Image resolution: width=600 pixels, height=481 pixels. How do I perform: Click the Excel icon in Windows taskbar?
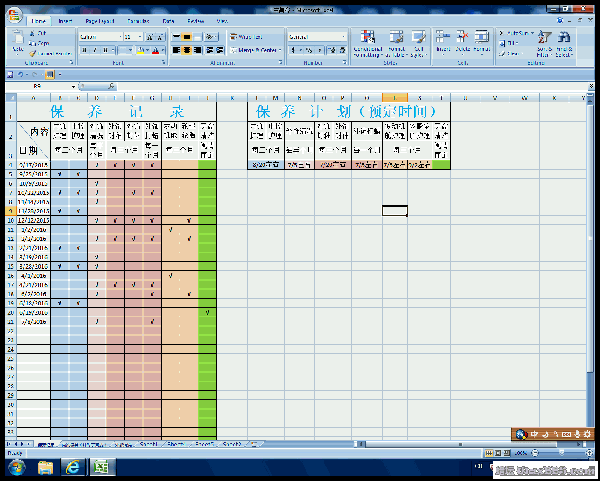(102, 467)
